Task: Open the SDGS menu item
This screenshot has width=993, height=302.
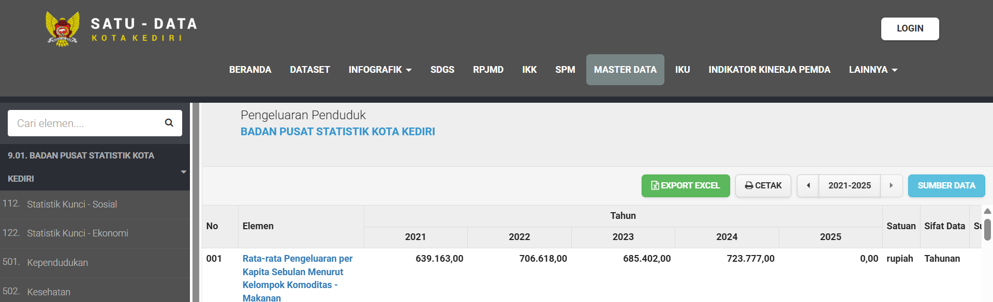Action: click(x=442, y=70)
